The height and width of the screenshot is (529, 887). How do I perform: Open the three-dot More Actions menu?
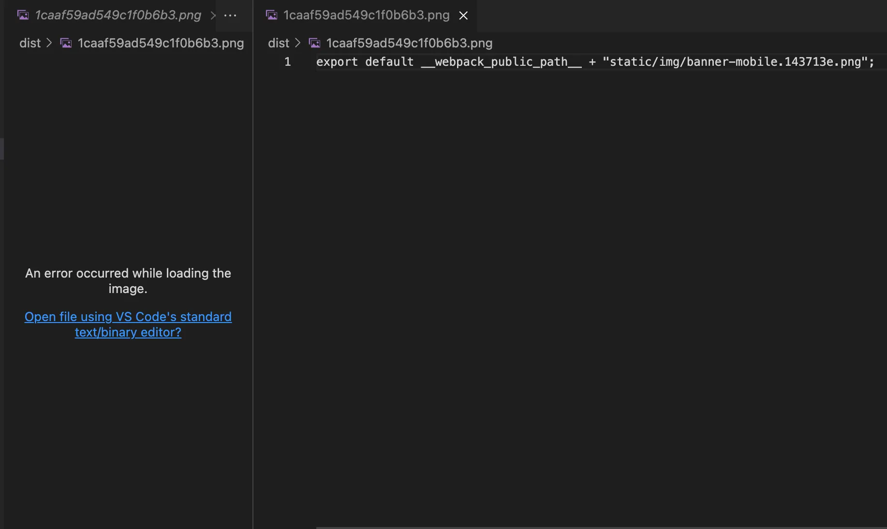tap(230, 15)
